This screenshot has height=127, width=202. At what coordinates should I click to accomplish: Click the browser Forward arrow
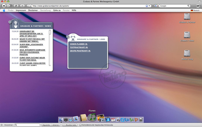click(x=8, y=6)
